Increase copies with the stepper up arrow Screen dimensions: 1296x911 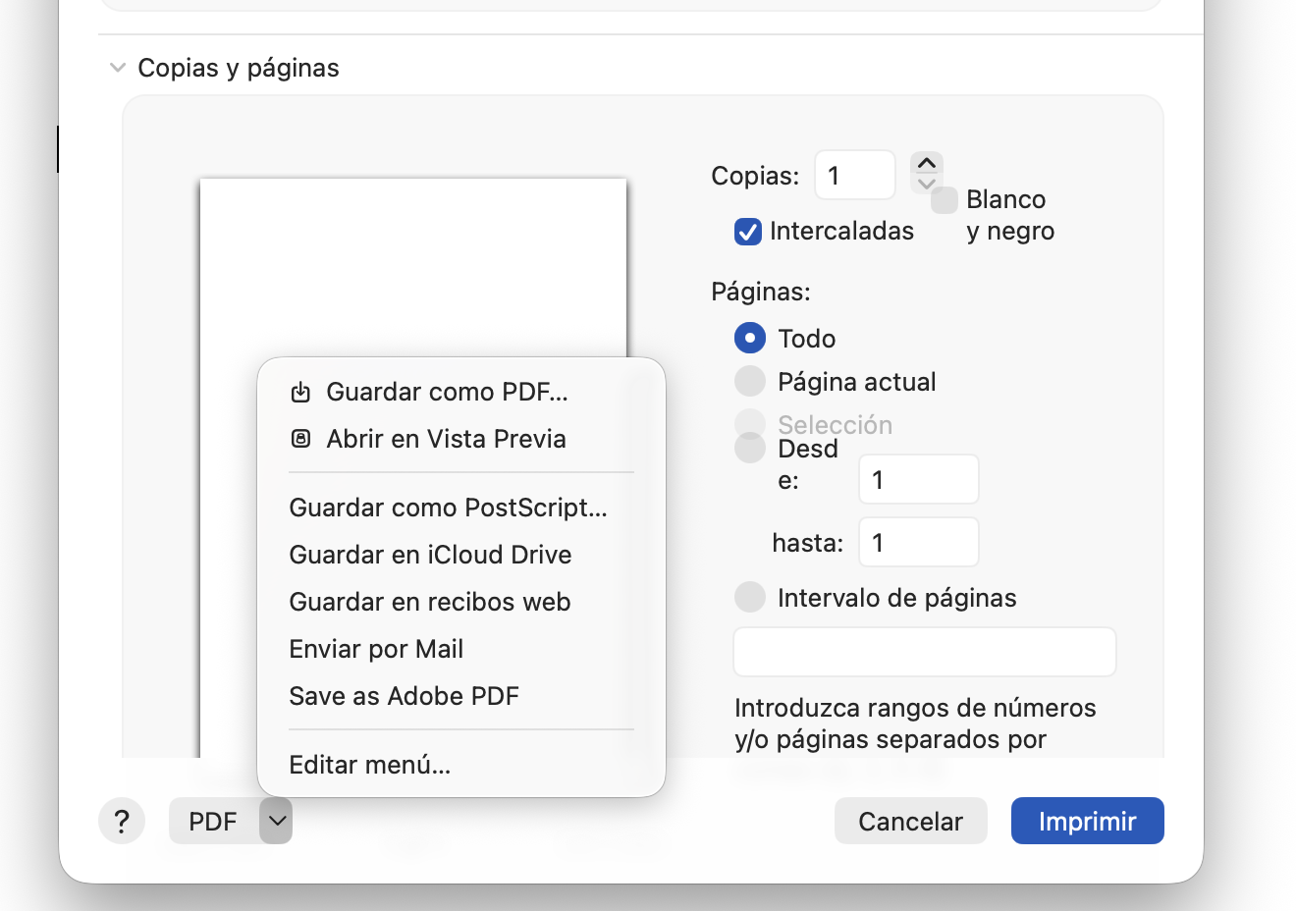tap(927, 163)
